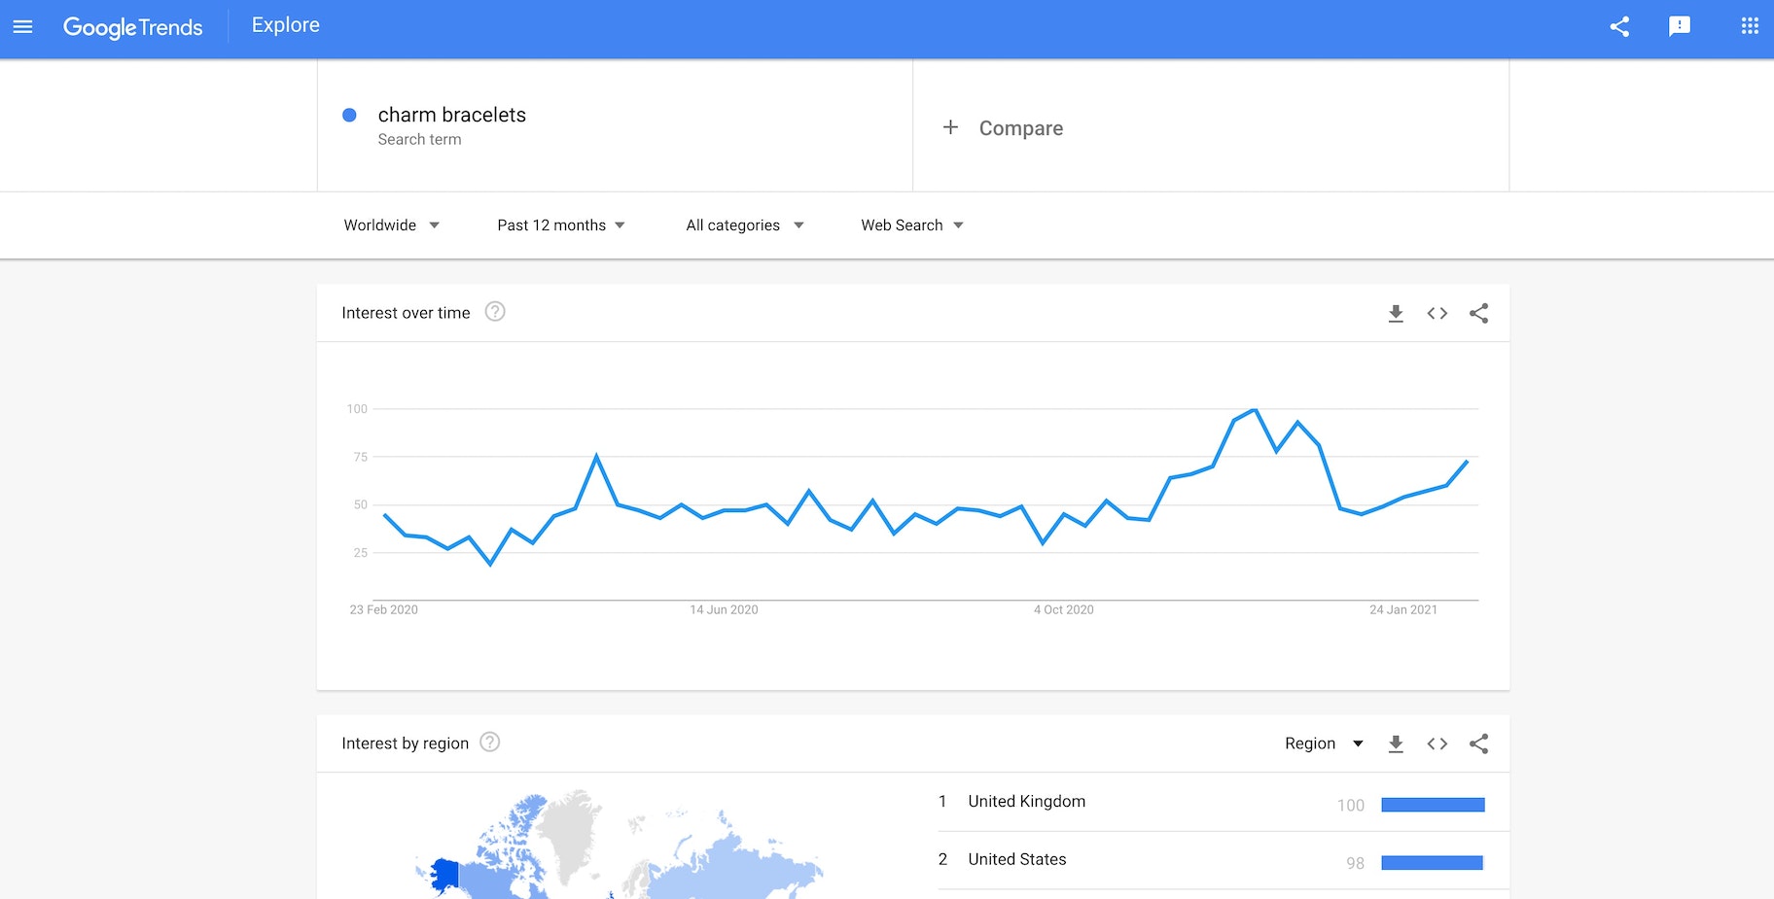This screenshot has height=899, width=1774.
Task: Switch the Region resolution dropdown
Action: tap(1324, 743)
